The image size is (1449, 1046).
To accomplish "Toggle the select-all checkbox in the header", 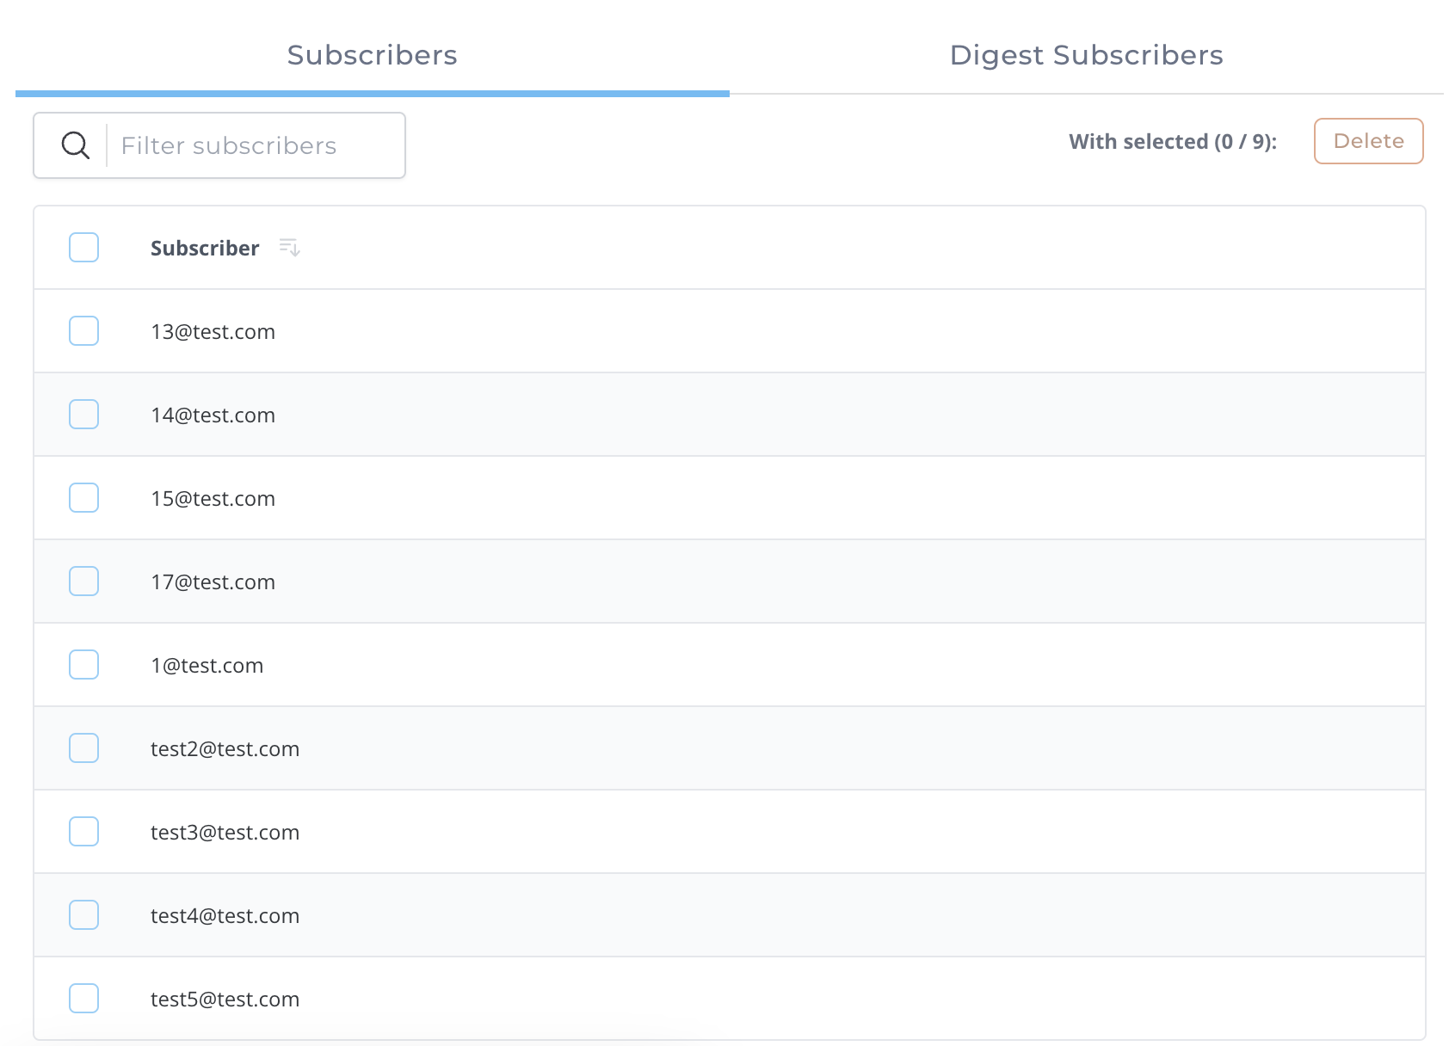I will tap(83, 247).
